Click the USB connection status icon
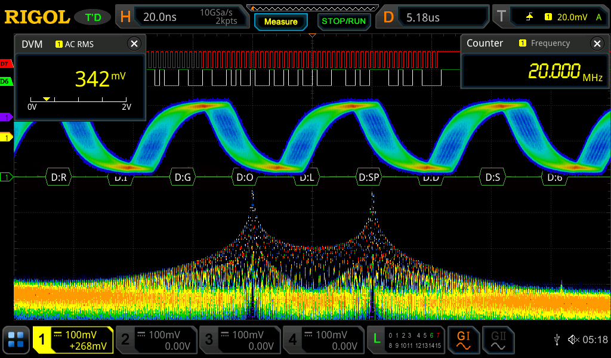Image resolution: width=611 pixels, height=358 pixels. [x=557, y=340]
